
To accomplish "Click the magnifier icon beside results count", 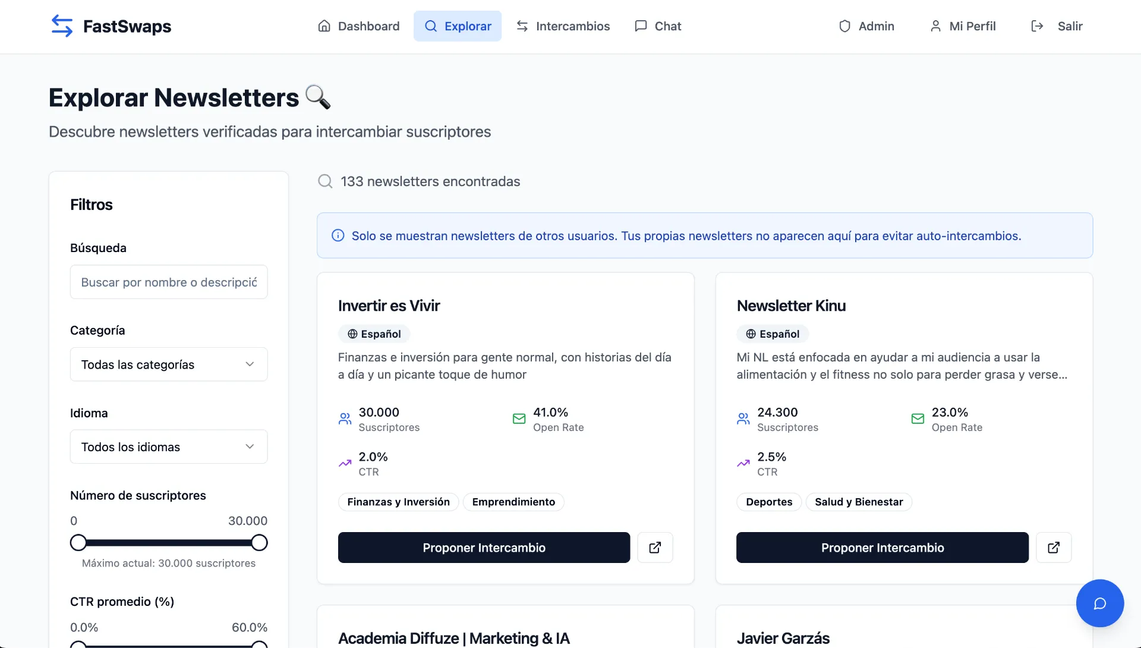I will click(325, 181).
